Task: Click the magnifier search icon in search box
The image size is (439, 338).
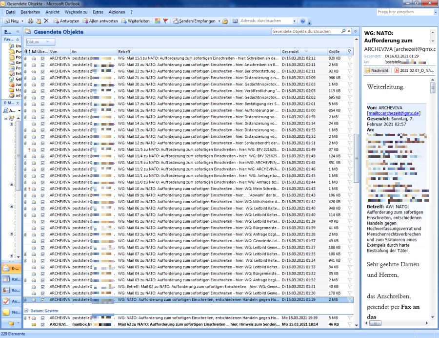Action: point(343,31)
